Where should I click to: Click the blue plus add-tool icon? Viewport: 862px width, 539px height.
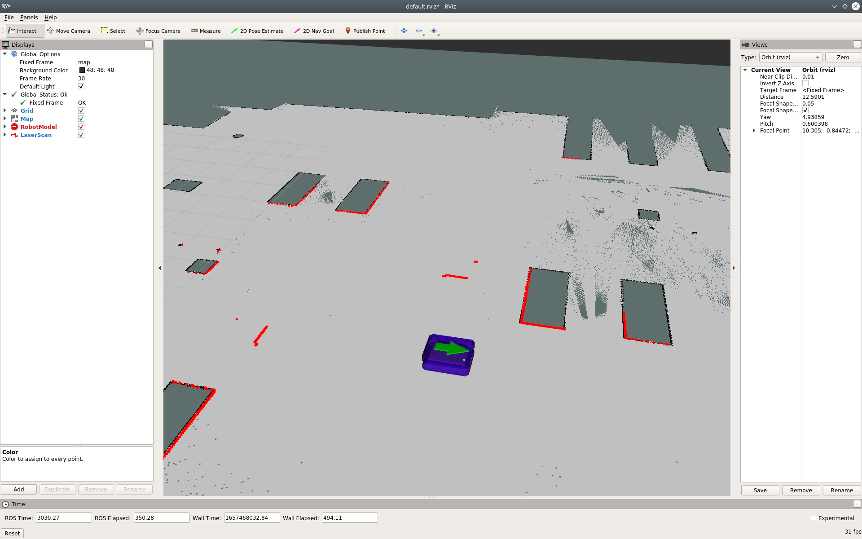click(x=404, y=31)
